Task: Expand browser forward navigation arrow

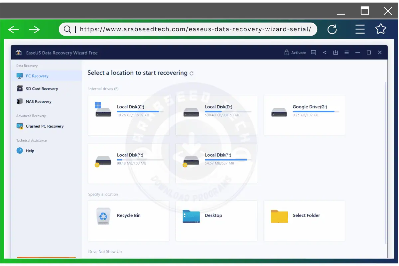Action: tap(34, 29)
